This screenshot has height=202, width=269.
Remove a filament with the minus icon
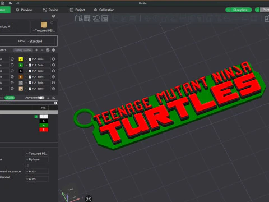[x=42, y=50]
